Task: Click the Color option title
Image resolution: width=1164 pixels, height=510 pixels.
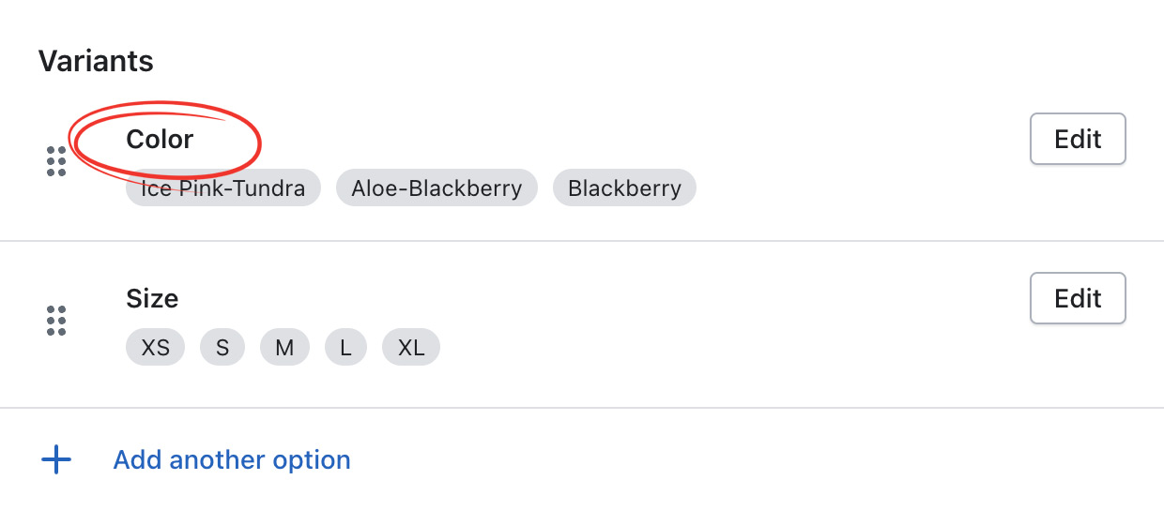Action: coord(160,139)
